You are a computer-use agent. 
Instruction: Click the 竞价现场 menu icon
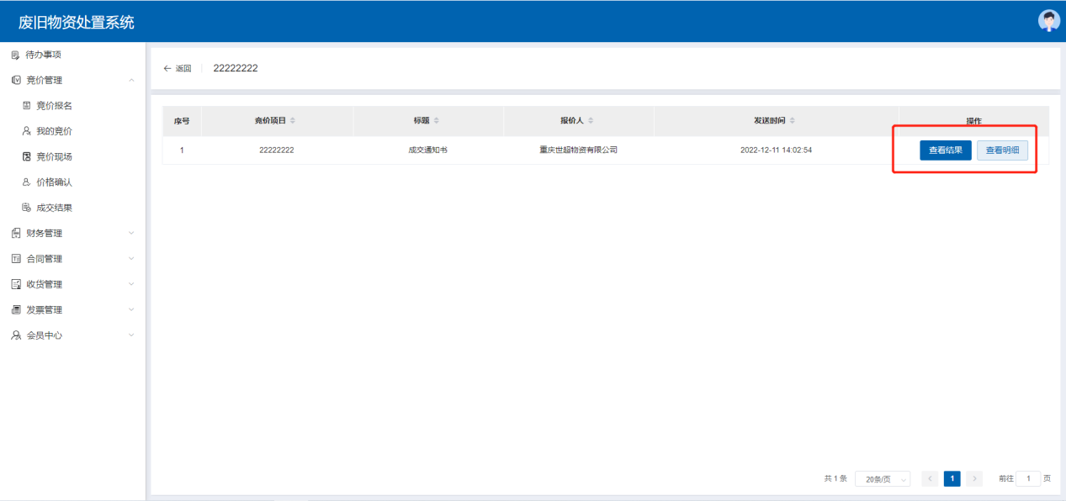[x=26, y=156]
